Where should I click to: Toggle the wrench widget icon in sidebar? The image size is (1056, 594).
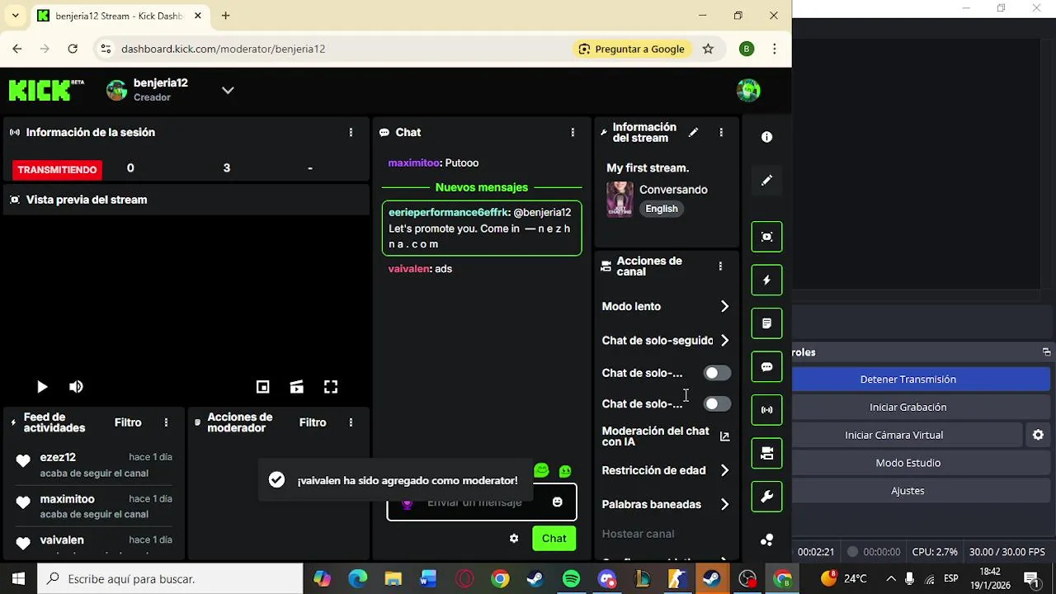[766, 497]
